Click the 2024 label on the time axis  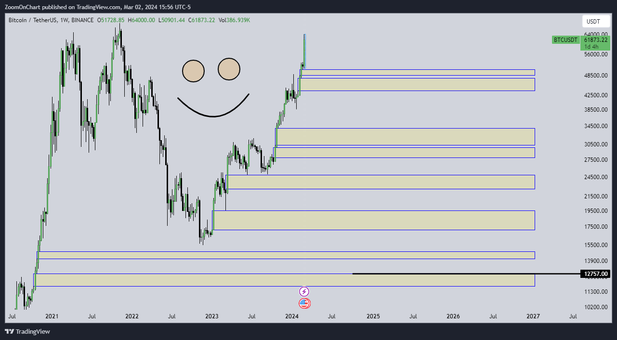tap(292, 316)
